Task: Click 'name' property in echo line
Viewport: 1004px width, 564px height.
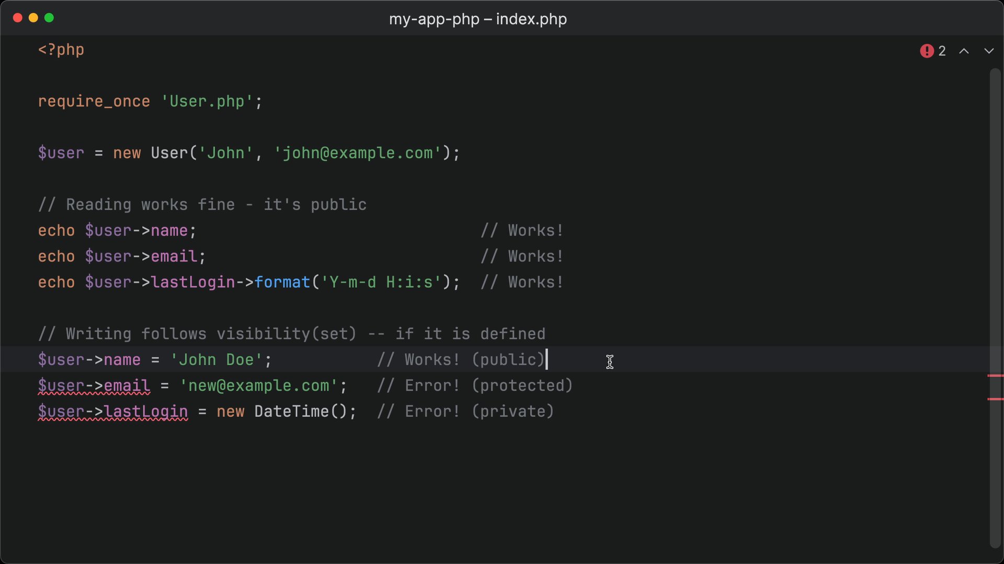Action: (169, 230)
